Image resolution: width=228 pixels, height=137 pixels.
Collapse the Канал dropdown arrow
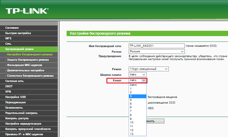[x=144, y=80]
